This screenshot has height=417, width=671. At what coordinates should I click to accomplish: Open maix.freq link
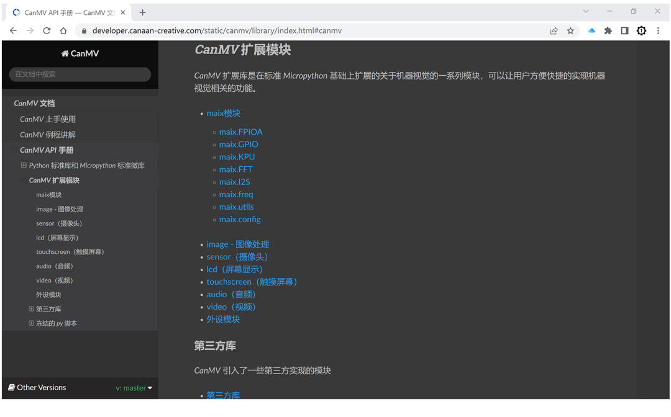coord(236,194)
